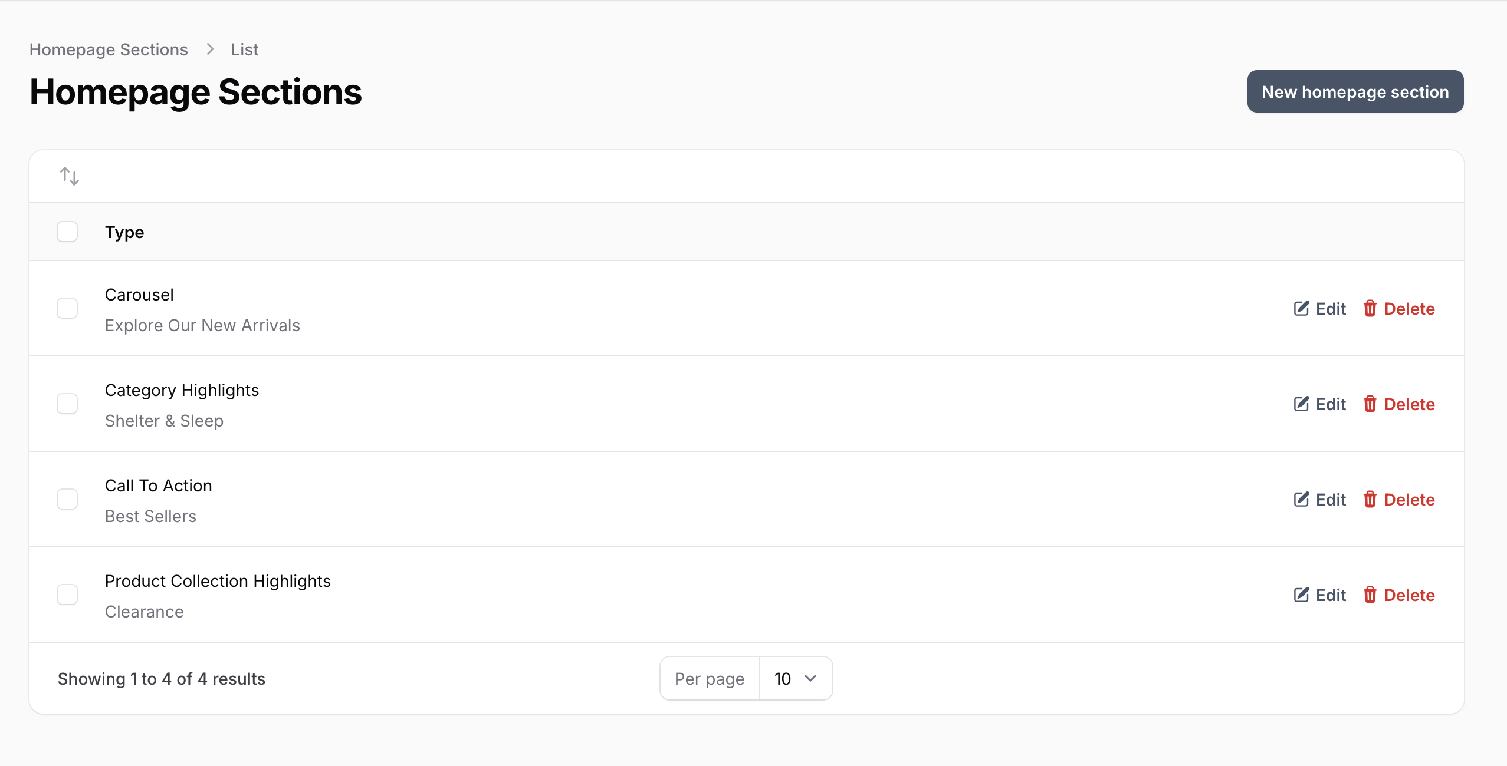The image size is (1507, 766).
Task: Click the pencil icon on the Carousel row
Action: 1301,309
